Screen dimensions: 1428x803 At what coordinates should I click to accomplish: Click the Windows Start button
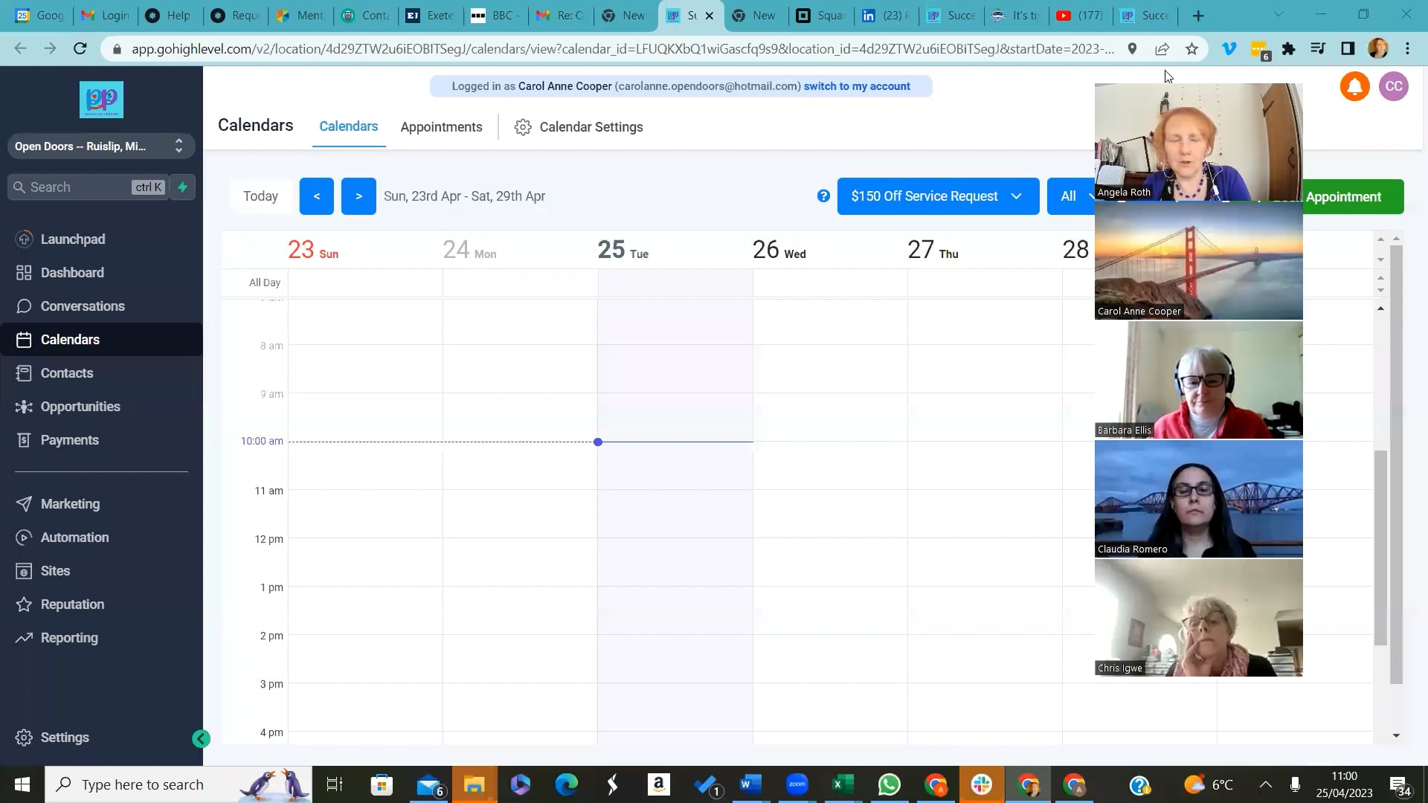click(x=22, y=785)
